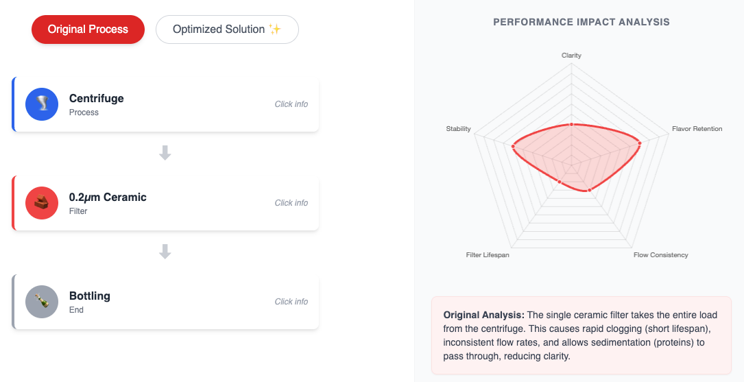Click the Flavor Retention data point
The width and height of the screenshot is (744, 382).
tap(639, 143)
